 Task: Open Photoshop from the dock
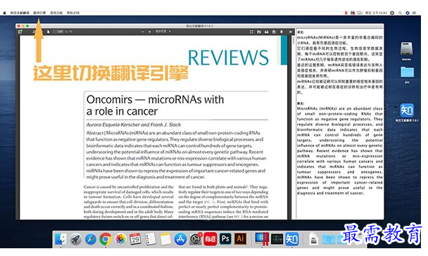click(x=225, y=239)
